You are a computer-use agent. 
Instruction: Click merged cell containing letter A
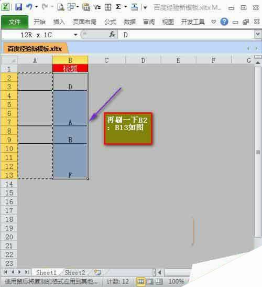tap(70, 108)
